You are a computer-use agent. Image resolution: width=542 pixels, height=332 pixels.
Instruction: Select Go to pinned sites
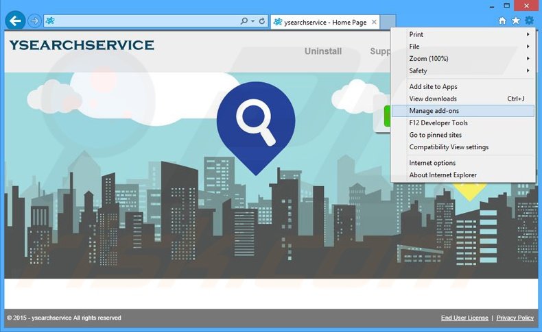coord(463,135)
